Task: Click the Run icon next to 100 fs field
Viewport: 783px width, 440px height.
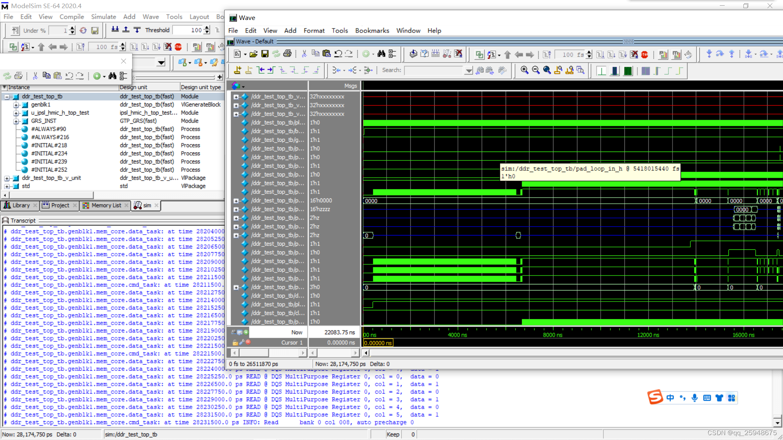Action: tap(600, 54)
